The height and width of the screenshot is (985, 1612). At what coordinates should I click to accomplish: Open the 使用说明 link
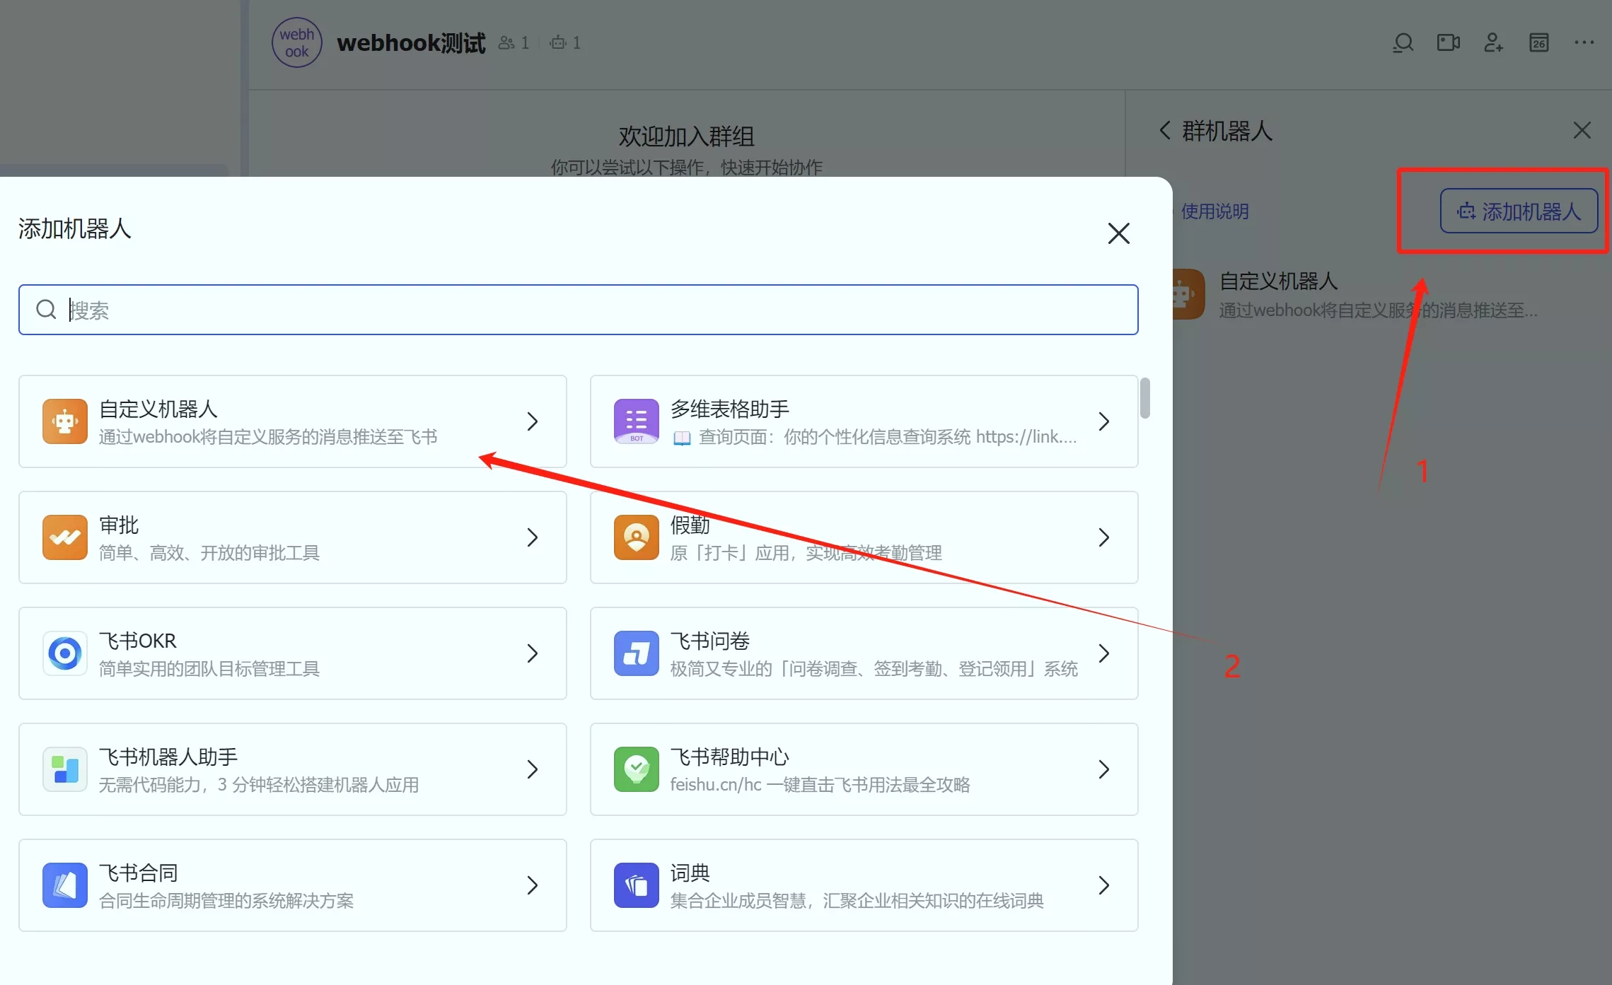1214,211
